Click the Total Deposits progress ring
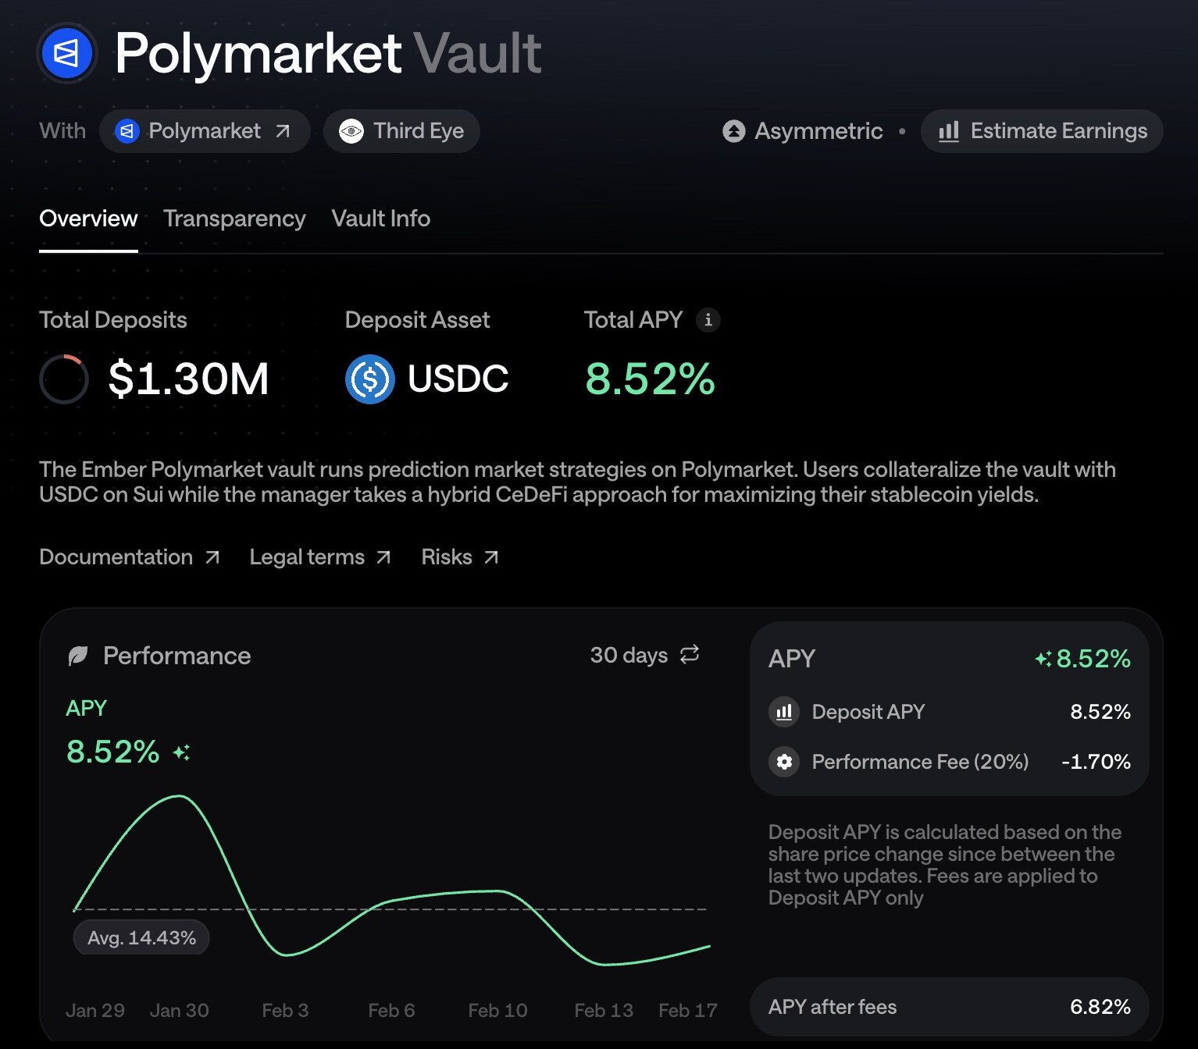 pyautogui.click(x=64, y=379)
